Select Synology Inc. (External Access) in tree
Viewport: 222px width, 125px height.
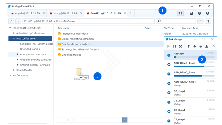coord(36,44)
